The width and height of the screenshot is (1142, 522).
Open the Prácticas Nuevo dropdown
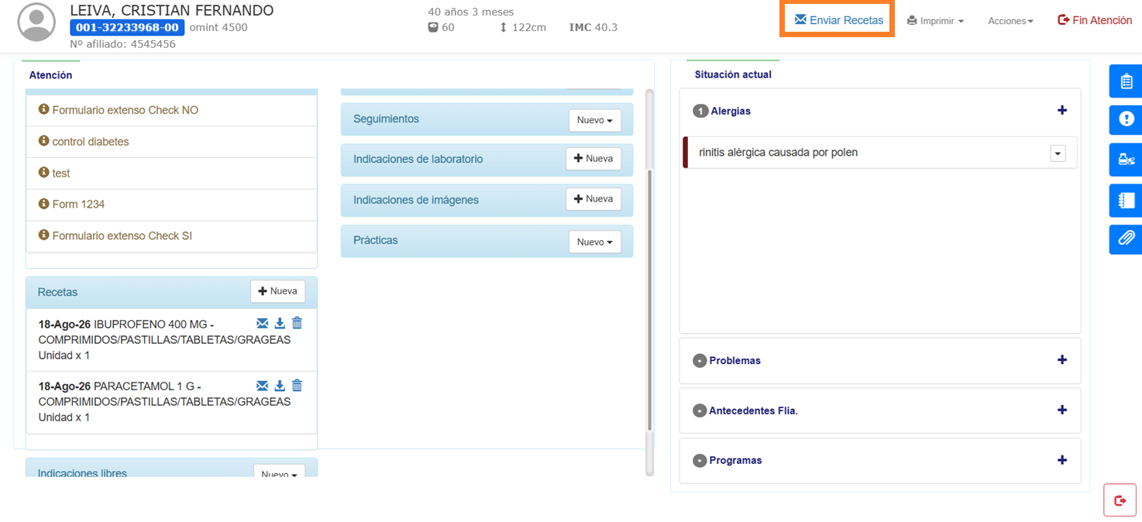(x=595, y=242)
